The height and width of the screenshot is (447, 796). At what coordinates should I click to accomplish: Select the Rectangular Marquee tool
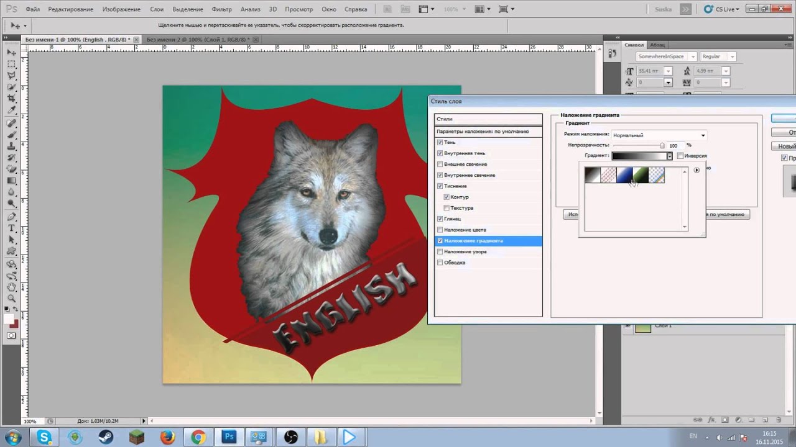(x=12, y=64)
